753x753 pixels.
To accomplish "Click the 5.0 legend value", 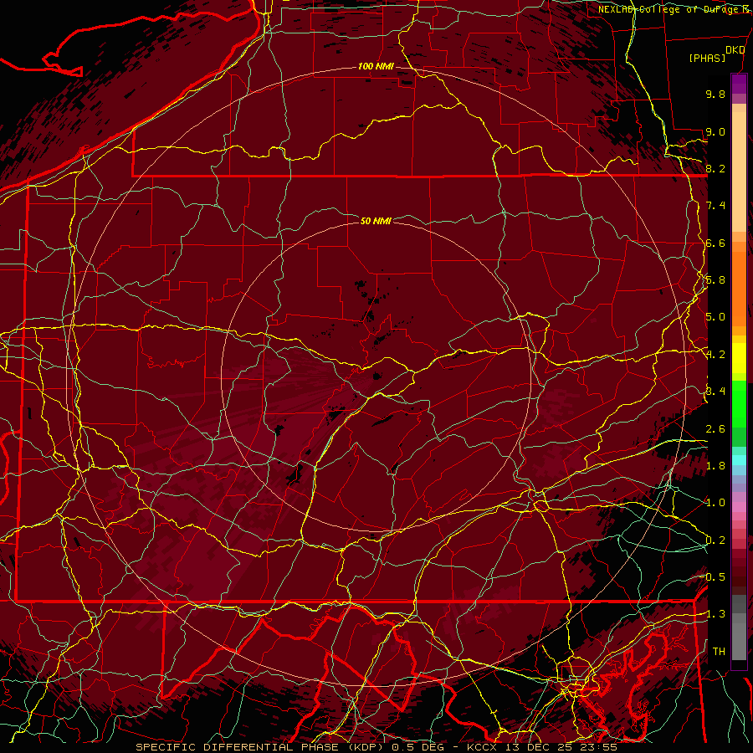I will click(715, 317).
